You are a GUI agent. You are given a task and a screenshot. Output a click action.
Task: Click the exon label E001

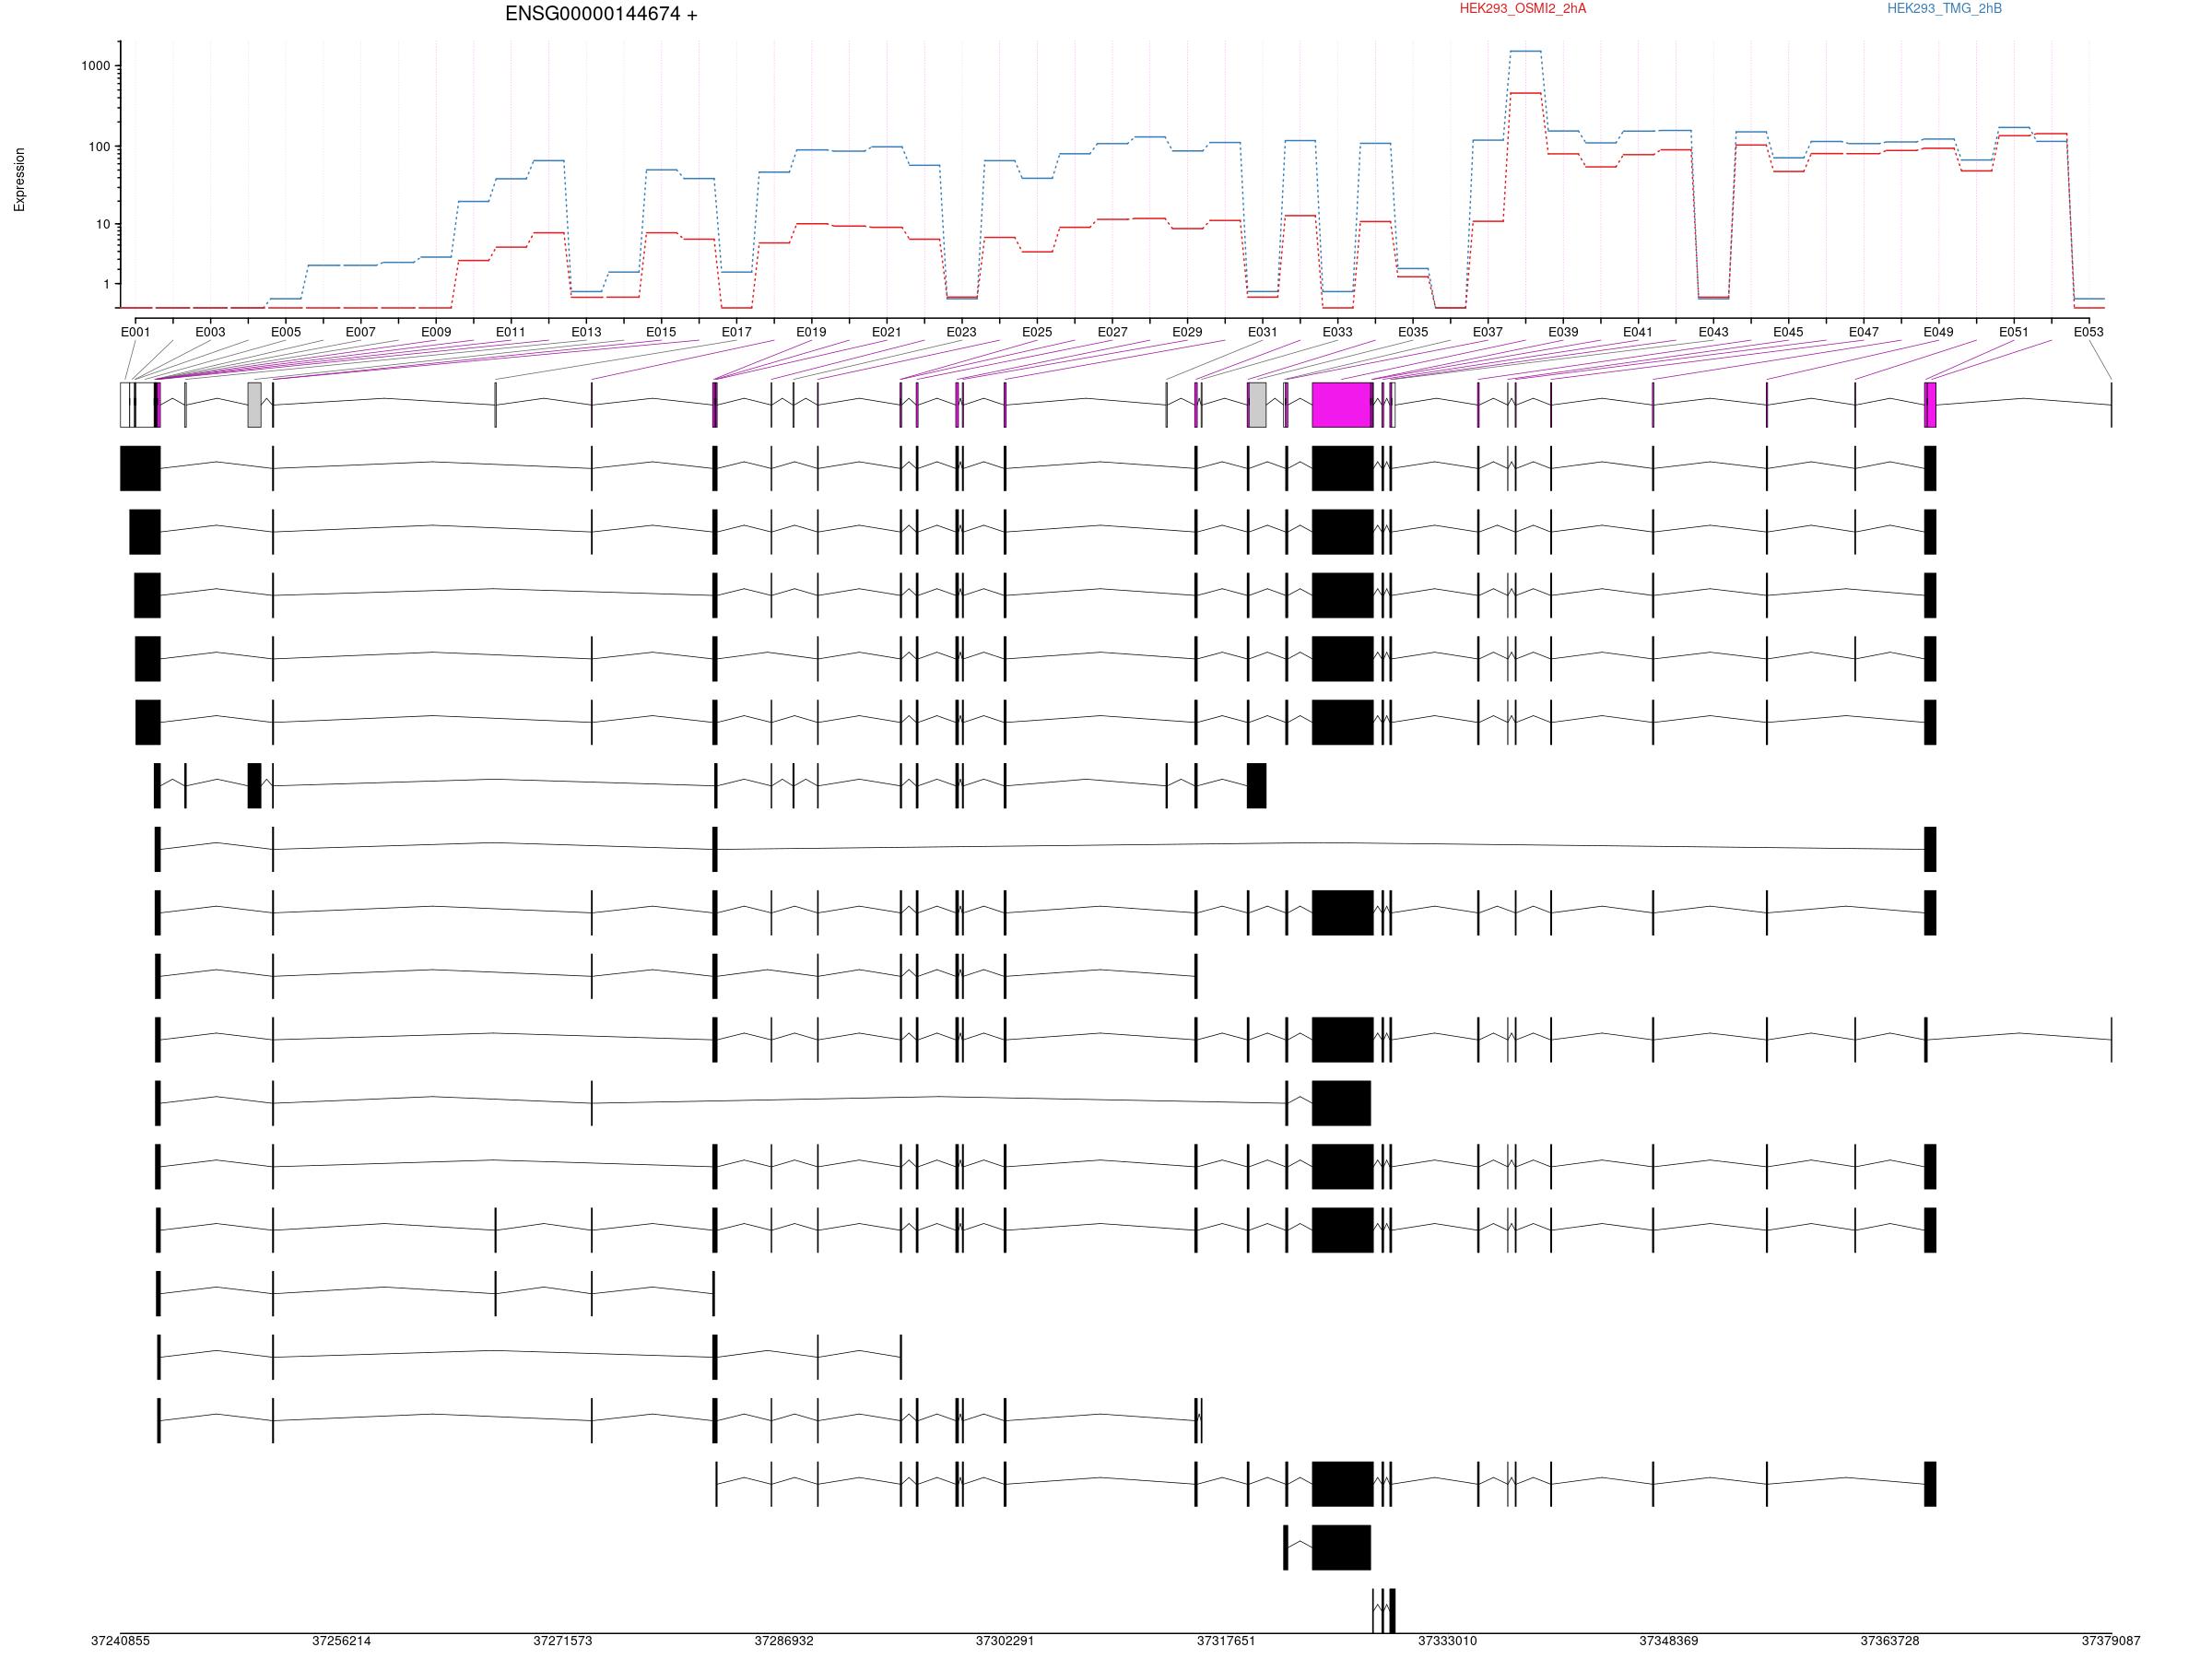[x=135, y=332]
